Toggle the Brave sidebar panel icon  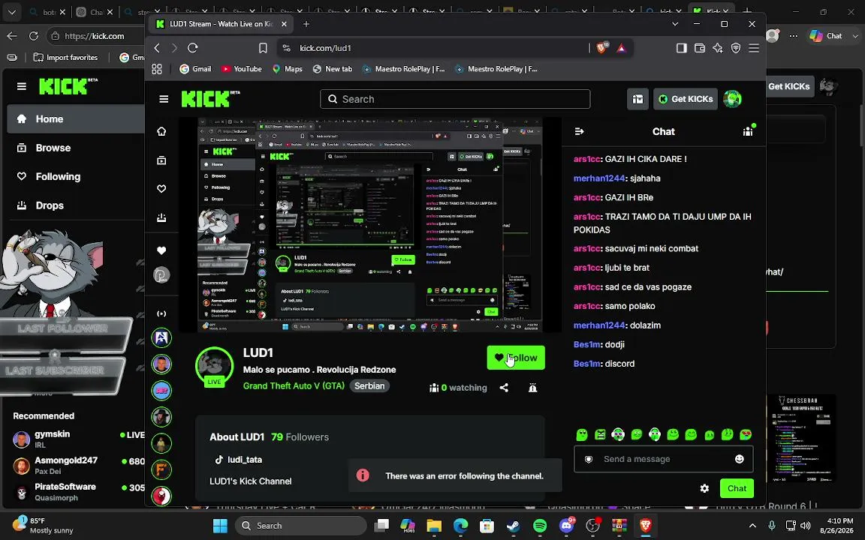(x=682, y=49)
